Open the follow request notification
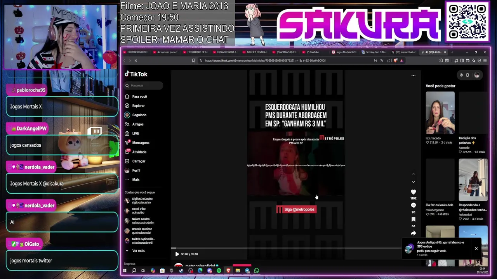Viewport: 497px width, 279px height. click(437, 248)
